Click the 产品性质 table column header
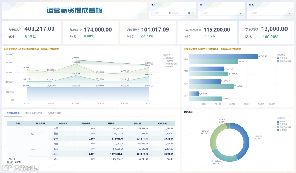 click(63, 124)
